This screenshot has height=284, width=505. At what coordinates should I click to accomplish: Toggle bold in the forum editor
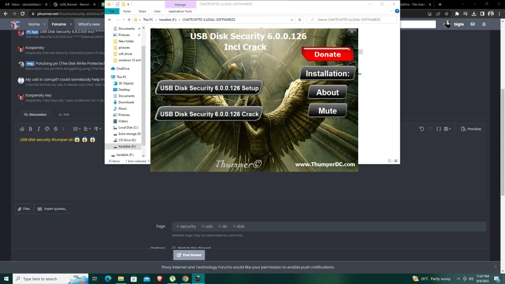30,129
